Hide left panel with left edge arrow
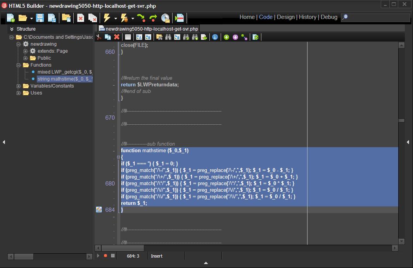Viewport: 413px width, 268px height. [4, 142]
